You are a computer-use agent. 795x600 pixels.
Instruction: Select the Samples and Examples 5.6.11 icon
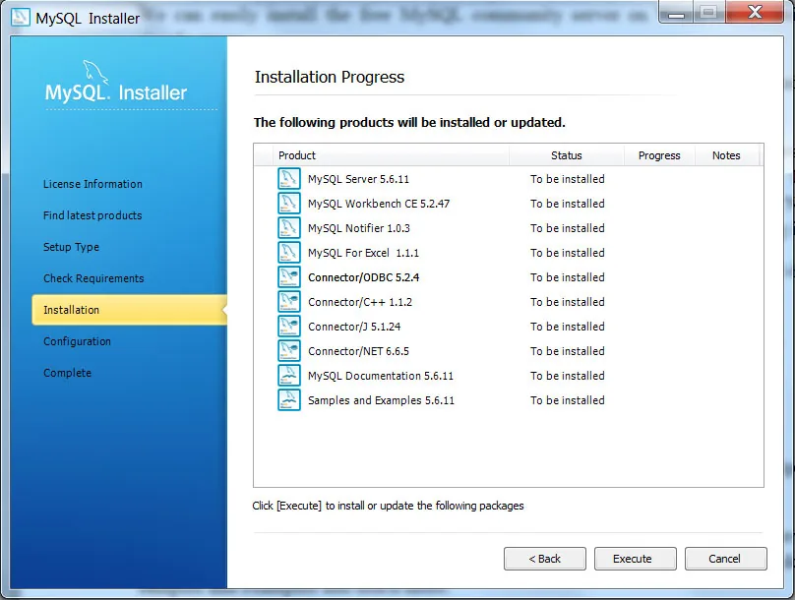tap(289, 399)
